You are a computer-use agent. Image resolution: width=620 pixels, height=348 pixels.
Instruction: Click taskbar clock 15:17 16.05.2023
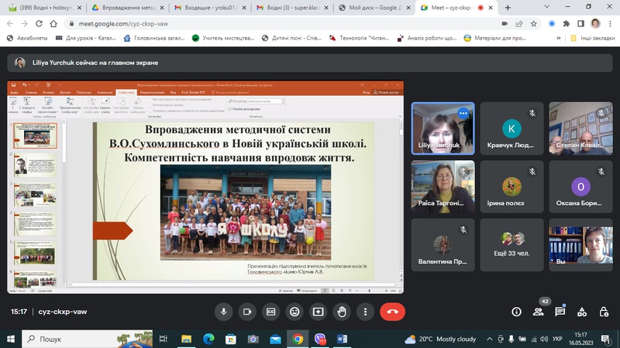click(580, 339)
